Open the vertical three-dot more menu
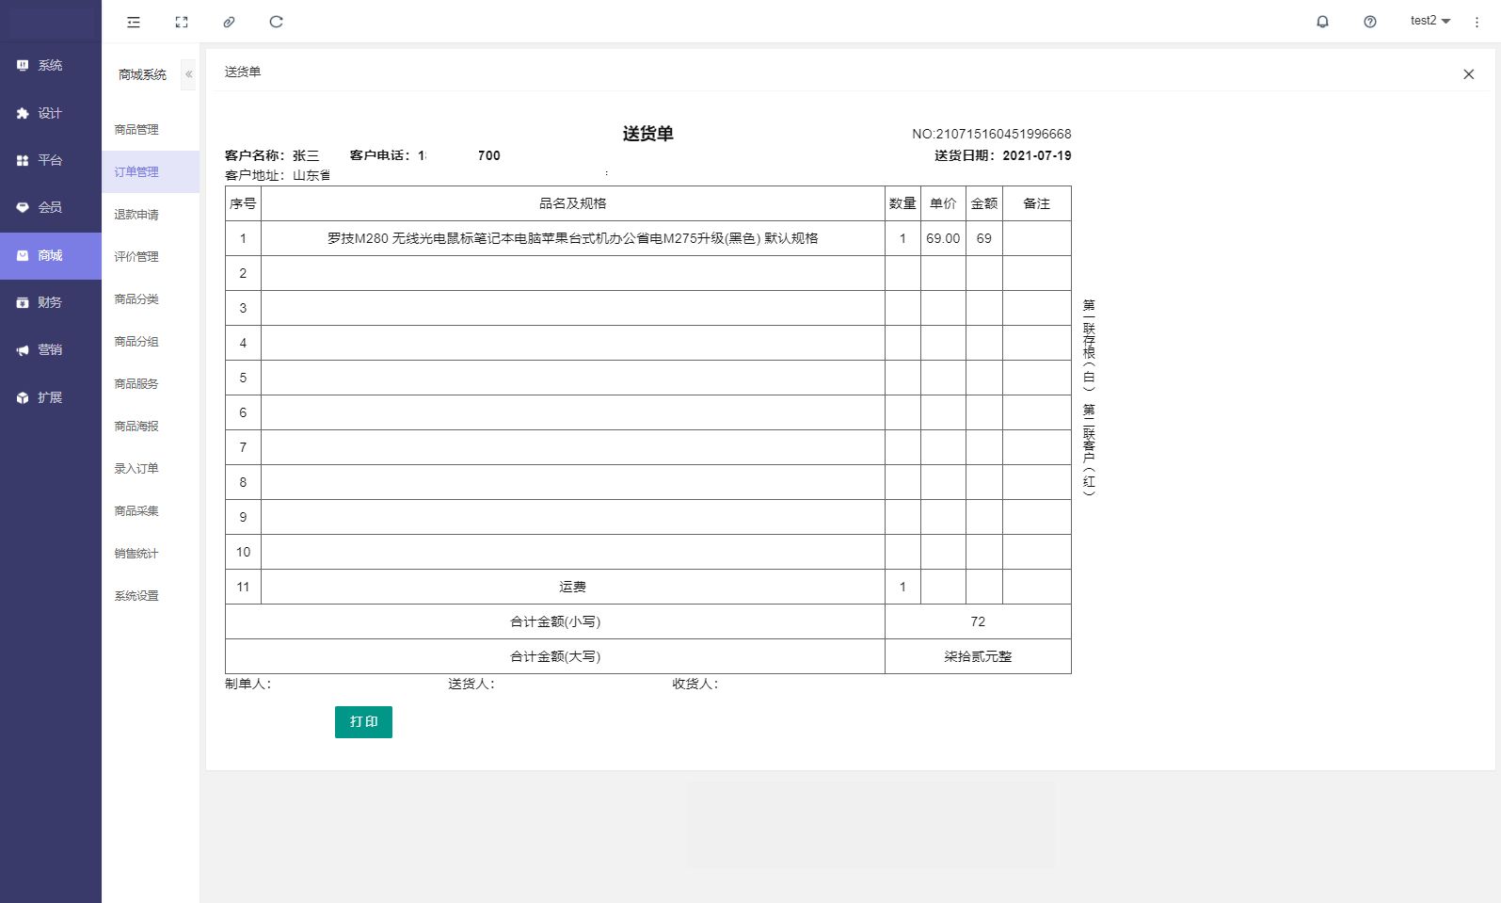The image size is (1501, 903). coord(1477,22)
